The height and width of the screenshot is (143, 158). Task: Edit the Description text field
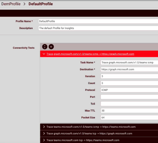pyautogui.click(x=98, y=28)
